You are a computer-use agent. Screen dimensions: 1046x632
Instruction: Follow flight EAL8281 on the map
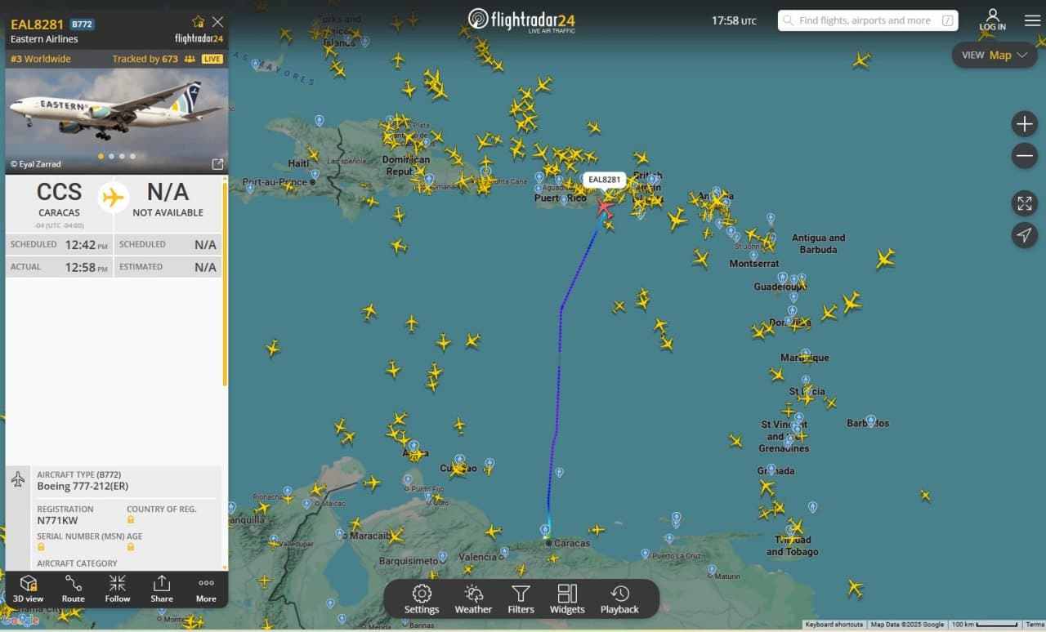pos(117,590)
